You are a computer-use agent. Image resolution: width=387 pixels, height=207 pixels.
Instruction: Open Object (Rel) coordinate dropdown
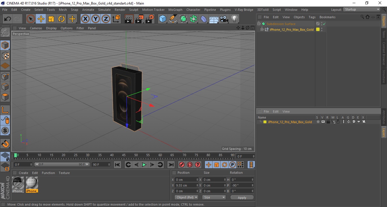click(186, 197)
